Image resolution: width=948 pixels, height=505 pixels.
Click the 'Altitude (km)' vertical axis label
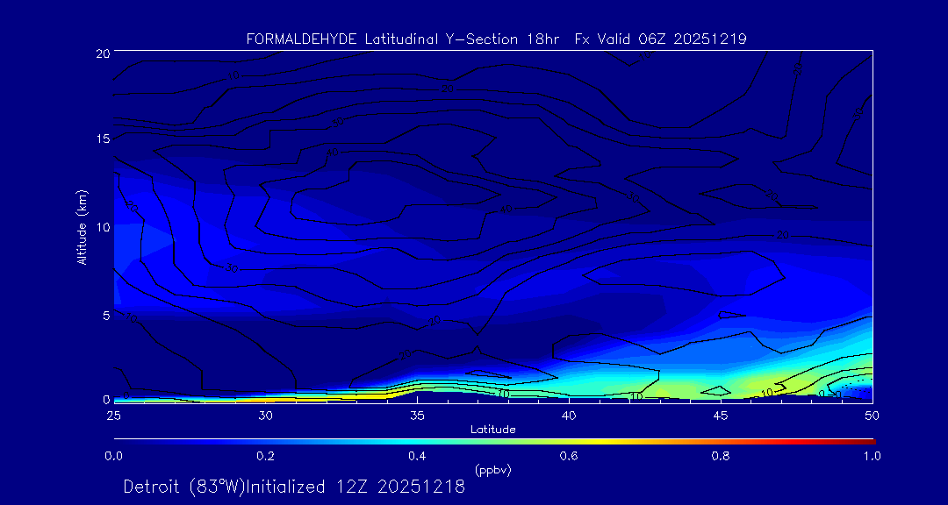coord(82,227)
